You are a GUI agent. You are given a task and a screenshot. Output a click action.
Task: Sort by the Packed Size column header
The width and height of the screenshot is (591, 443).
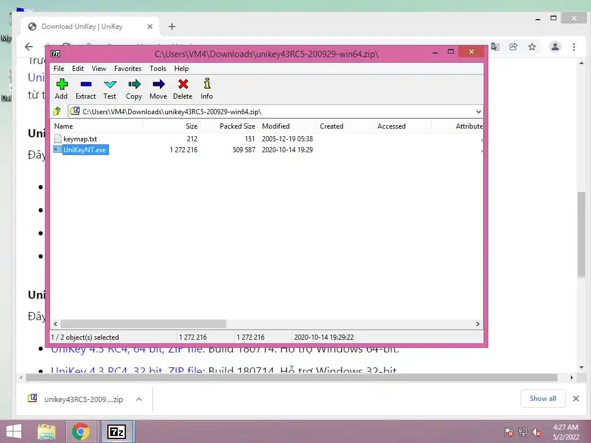pos(229,126)
